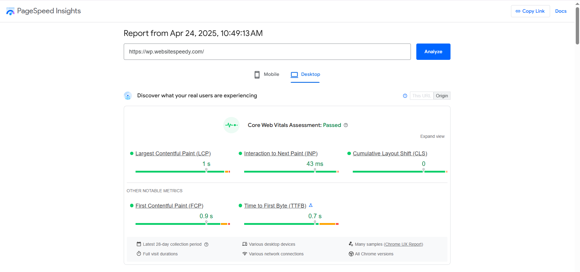The image size is (580, 272).
Task: Click the samples icon by Many samples
Action: pyautogui.click(x=351, y=244)
